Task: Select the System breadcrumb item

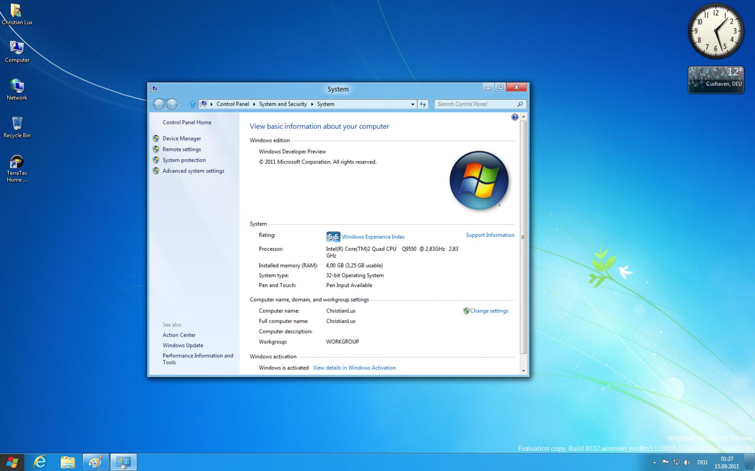Action: [x=326, y=104]
